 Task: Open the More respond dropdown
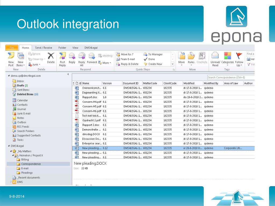tap(105, 63)
